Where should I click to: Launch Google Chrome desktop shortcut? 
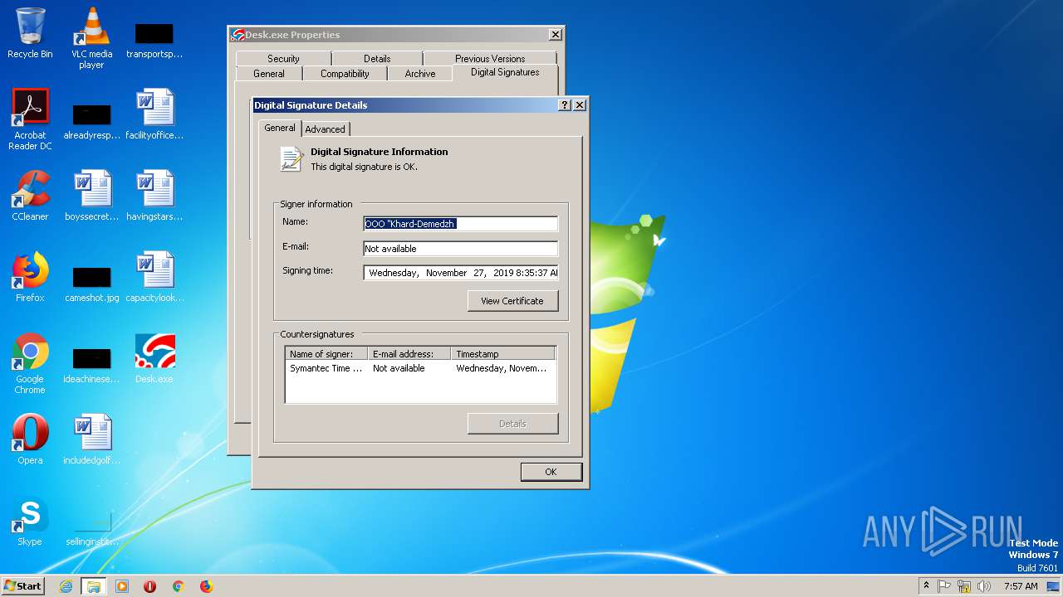[x=30, y=363]
